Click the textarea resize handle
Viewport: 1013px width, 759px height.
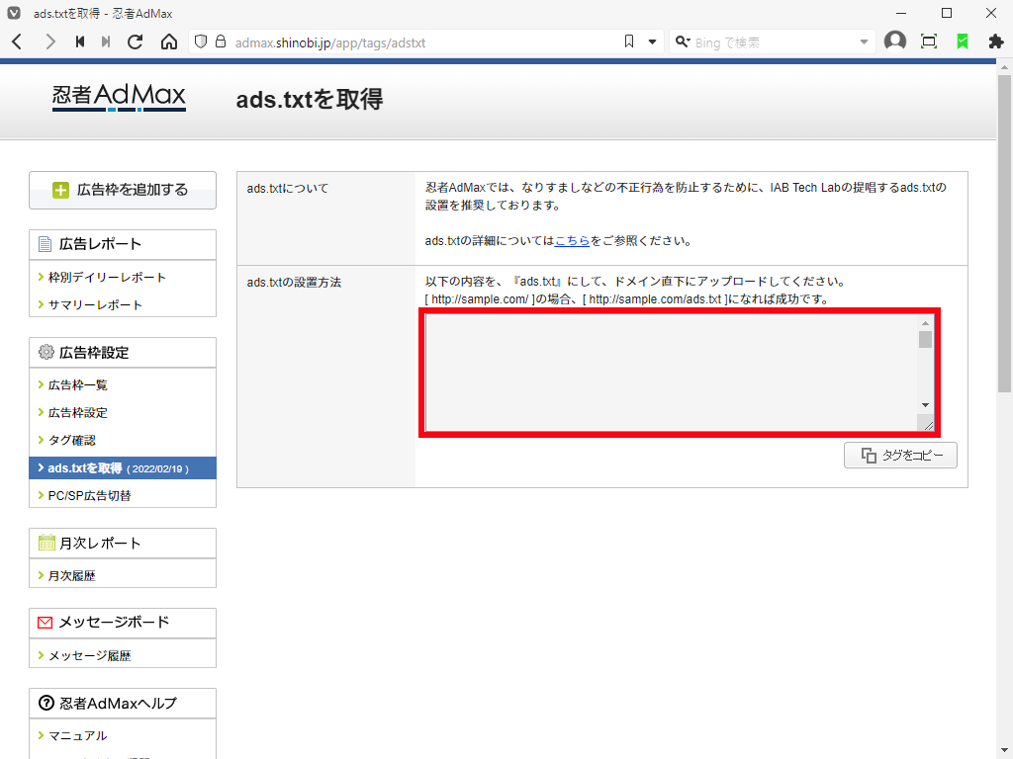[x=926, y=424]
